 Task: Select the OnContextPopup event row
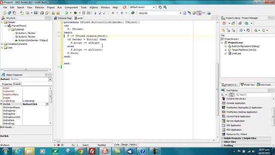(x=12, y=107)
